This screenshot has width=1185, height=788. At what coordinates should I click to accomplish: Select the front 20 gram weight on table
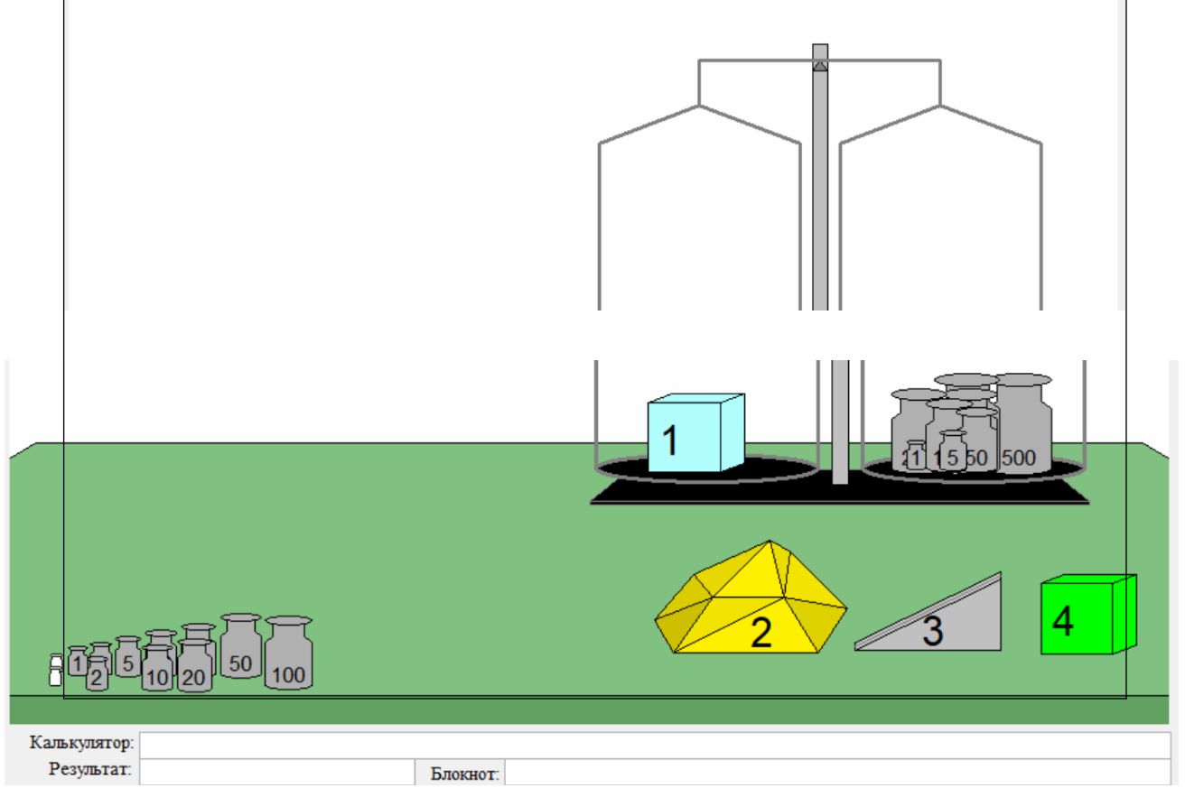194,666
